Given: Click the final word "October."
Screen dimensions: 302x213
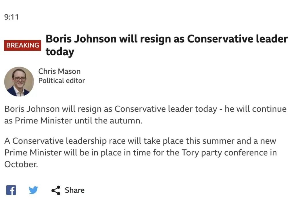Looking at the screenshot, I should tap(21, 164).
